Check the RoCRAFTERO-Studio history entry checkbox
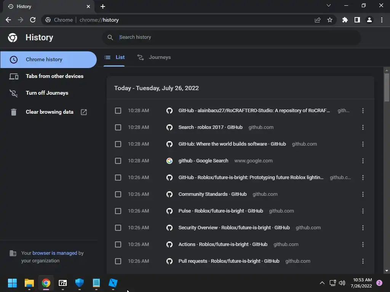This screenshot has width=390, height=292. (118, 111)
